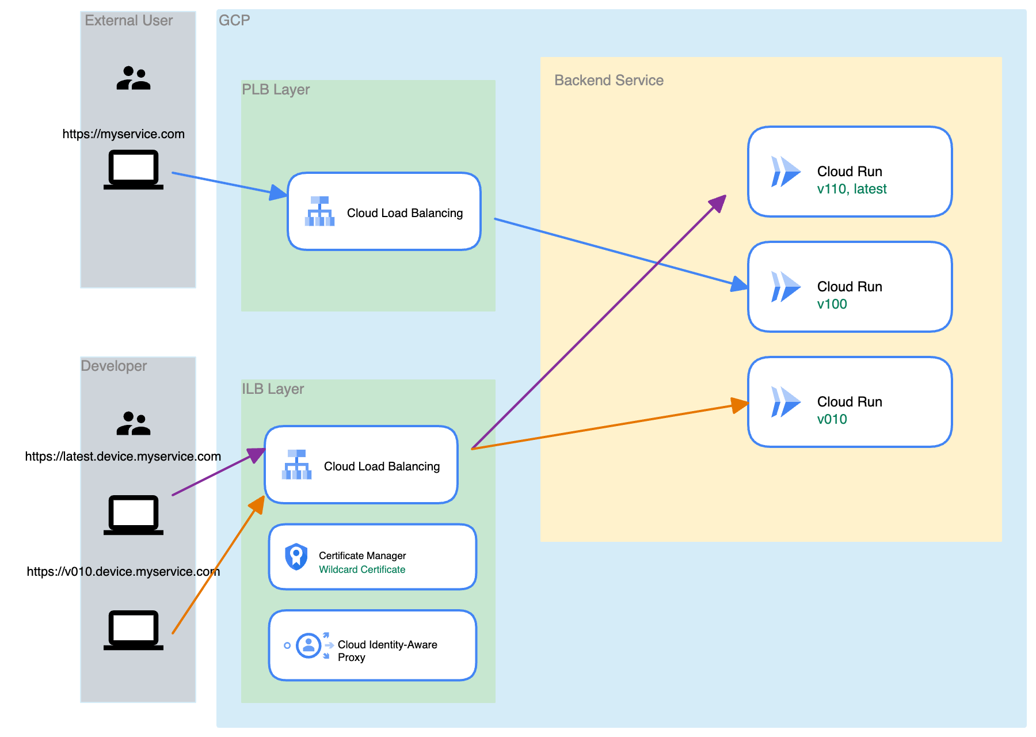Click the Certificate Manager shield icon
The width and height of the screenshot is (1036, 737).
(x=296, y=557)
